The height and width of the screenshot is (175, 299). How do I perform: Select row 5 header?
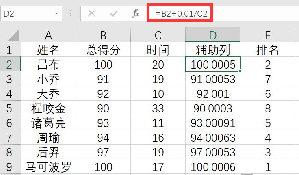(x=10, y=108)
